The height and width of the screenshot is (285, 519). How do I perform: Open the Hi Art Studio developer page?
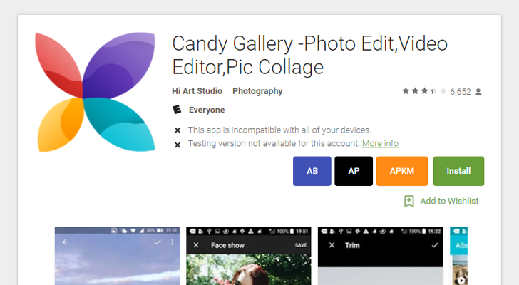pyautogui.click(x=197, y=91)
